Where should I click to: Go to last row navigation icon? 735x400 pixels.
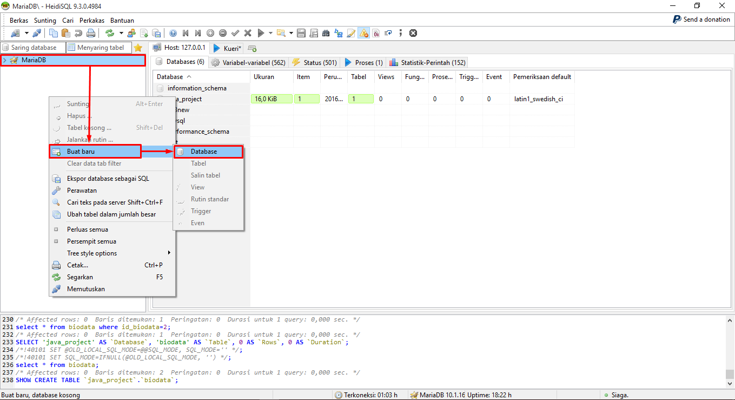click(198, 33)
